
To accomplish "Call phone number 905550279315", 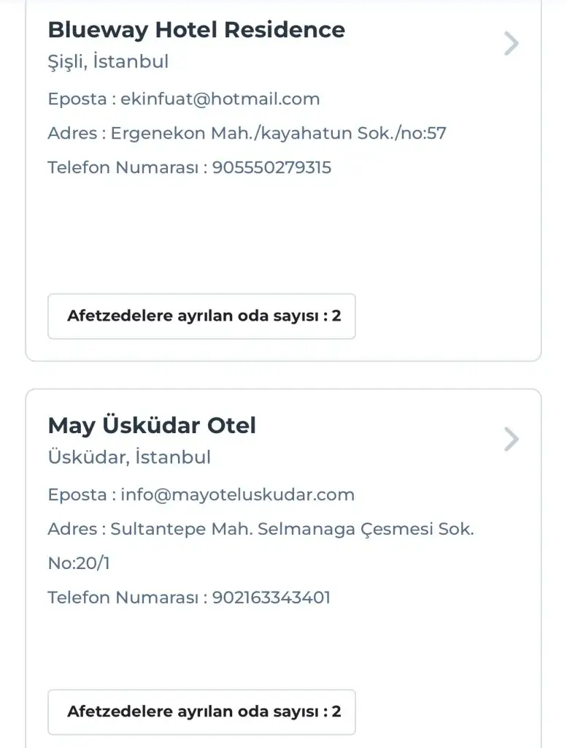I will pos(271,167).
